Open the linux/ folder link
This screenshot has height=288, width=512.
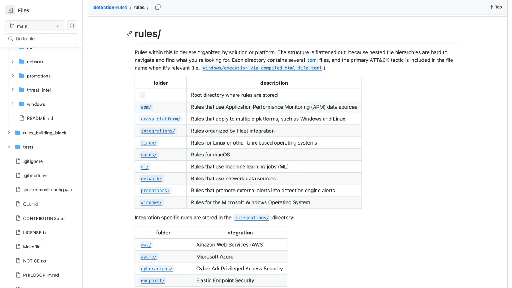tap(149, 143)
